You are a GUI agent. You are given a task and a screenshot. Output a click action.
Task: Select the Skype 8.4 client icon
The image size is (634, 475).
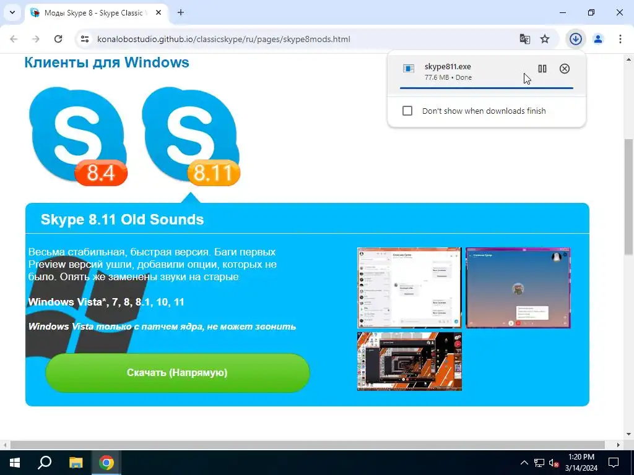77,136
